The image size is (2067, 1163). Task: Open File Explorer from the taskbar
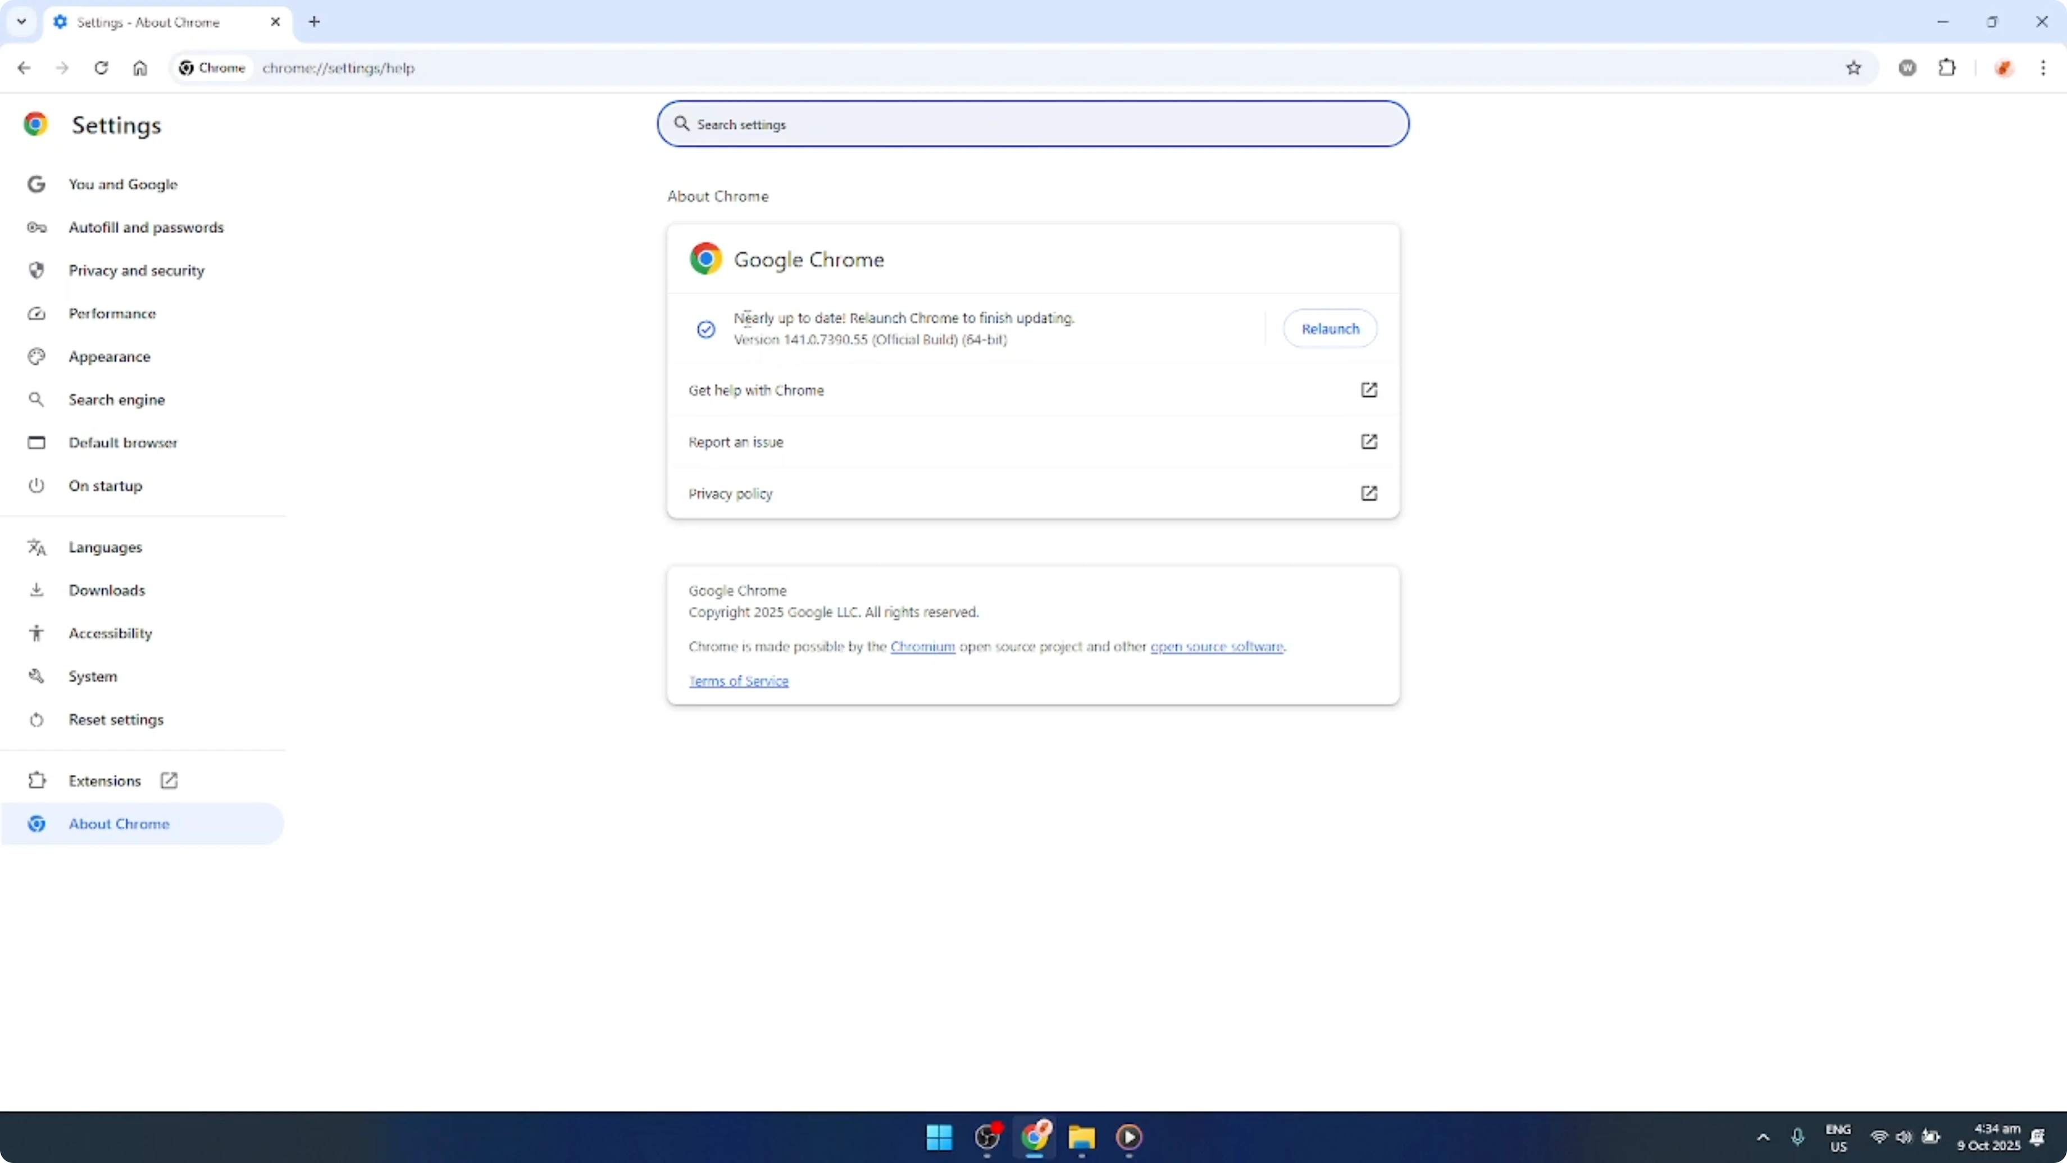pos(1081,1137)
